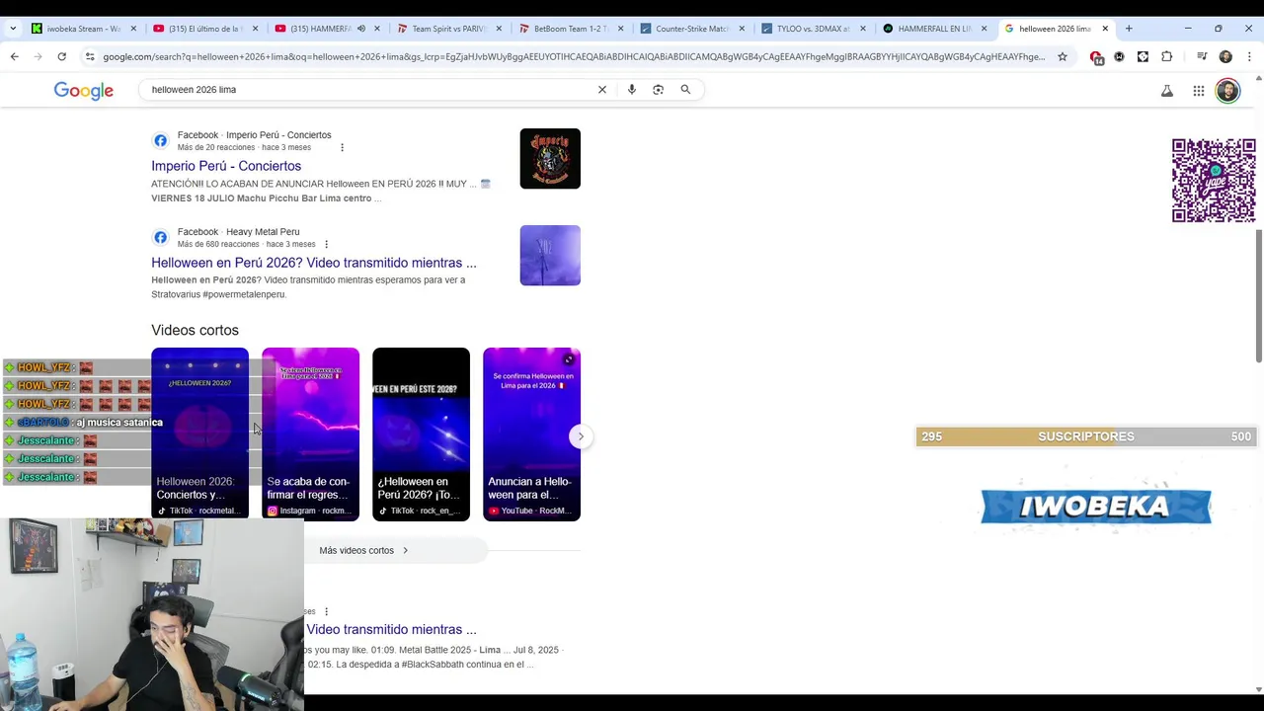Switch to BetBoom Team 1-2 tab

pyautogui.click(x=569, y=29)
